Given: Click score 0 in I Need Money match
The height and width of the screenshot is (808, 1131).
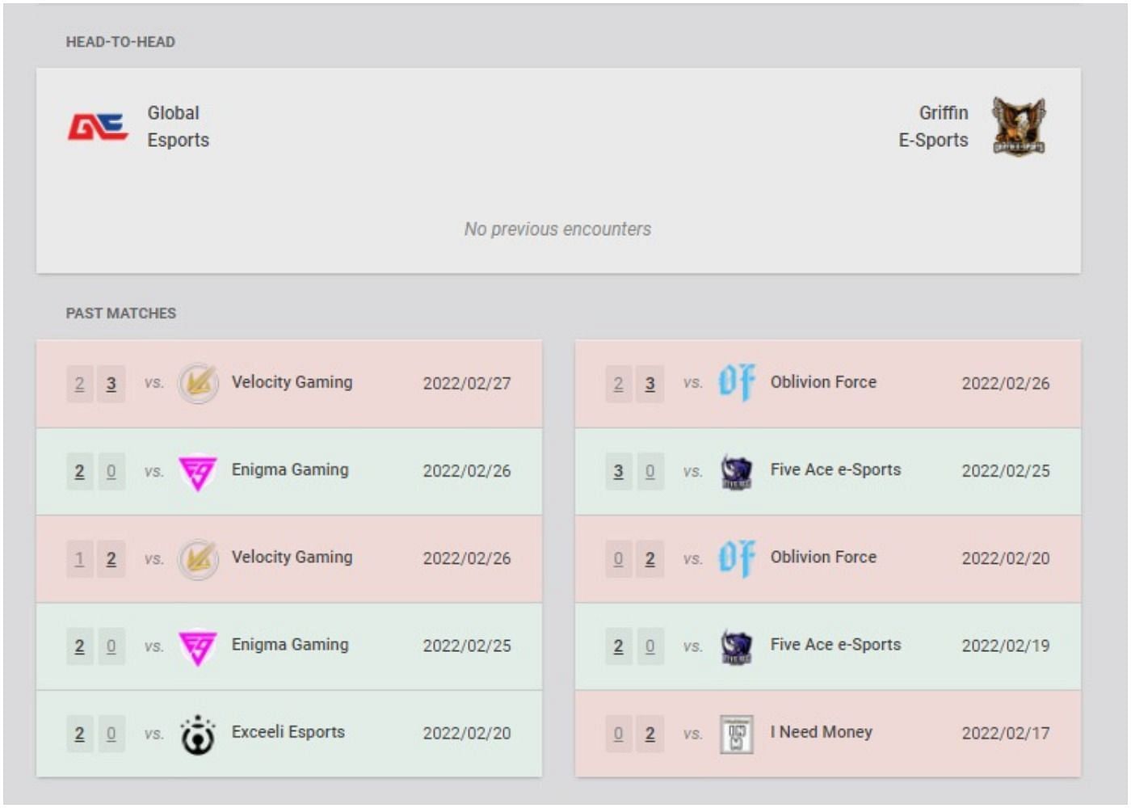Looking at the screenshot, I should pyautogui.click(x=618, y=734).
